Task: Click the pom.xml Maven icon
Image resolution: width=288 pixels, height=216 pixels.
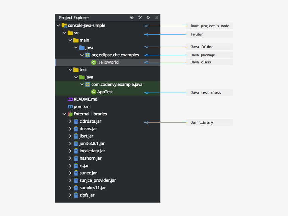Action: 70,107
